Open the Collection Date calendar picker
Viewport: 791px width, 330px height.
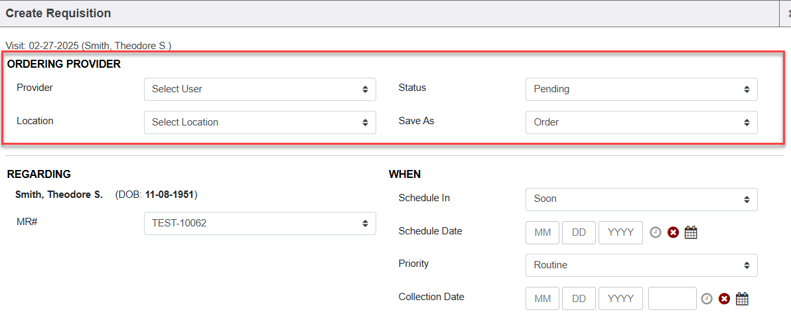point(742,299)
